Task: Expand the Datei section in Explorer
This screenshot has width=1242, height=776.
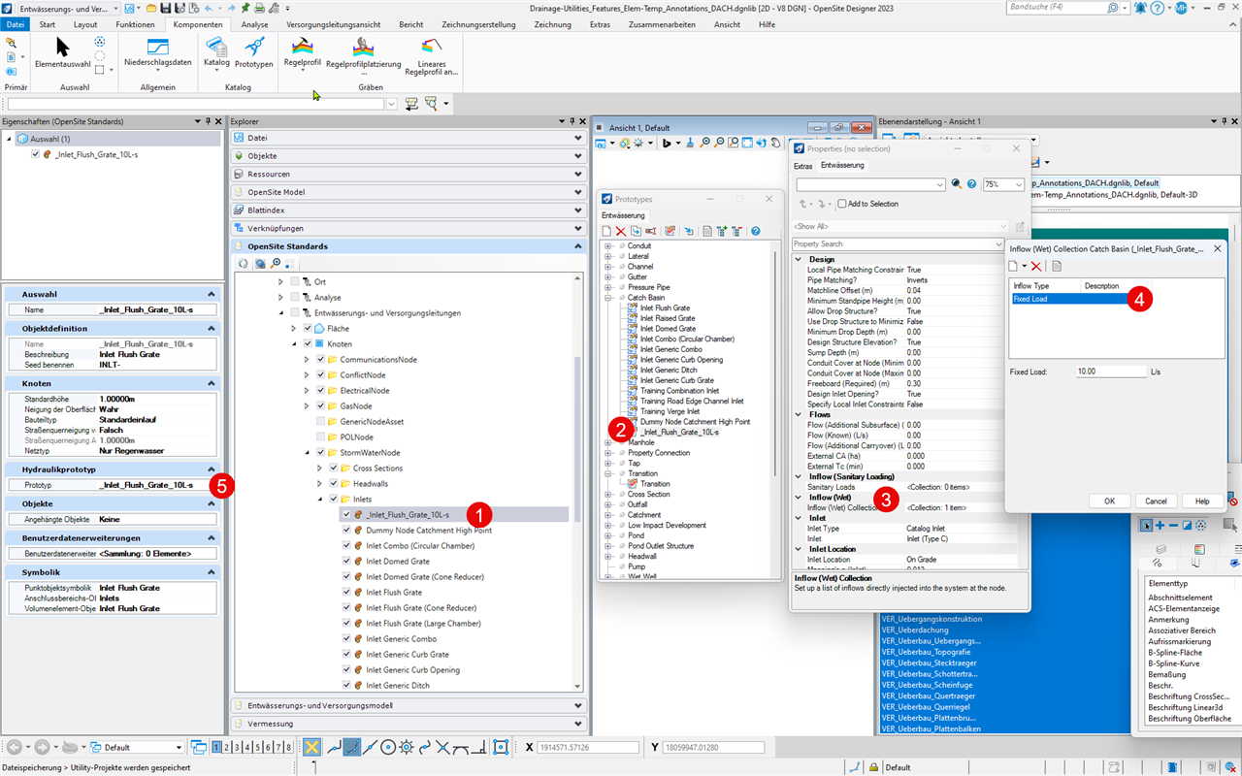Action: click(579, 138)
